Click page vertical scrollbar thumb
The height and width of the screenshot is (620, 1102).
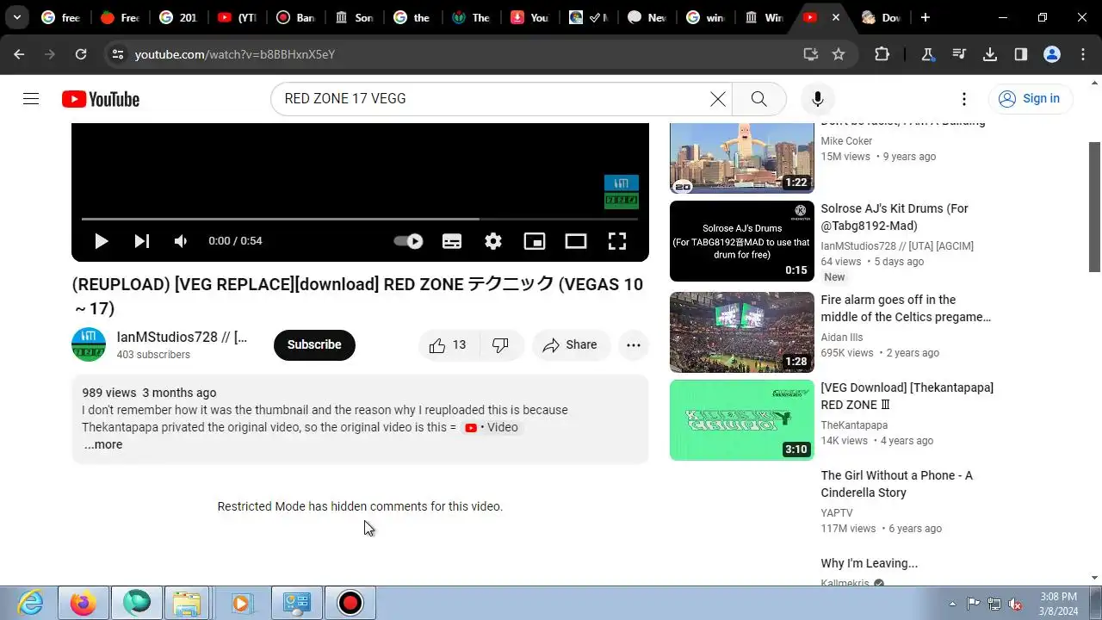(1095, 207)
